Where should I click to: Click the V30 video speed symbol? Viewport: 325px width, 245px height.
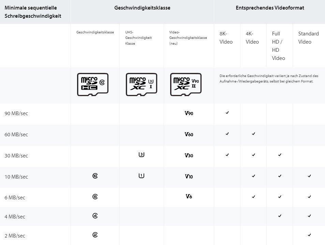(x=189, y=155)
